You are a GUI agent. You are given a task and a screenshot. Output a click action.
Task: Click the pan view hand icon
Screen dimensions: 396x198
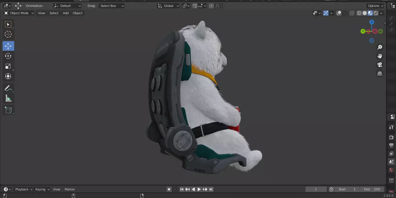click(x=379, y=56)
